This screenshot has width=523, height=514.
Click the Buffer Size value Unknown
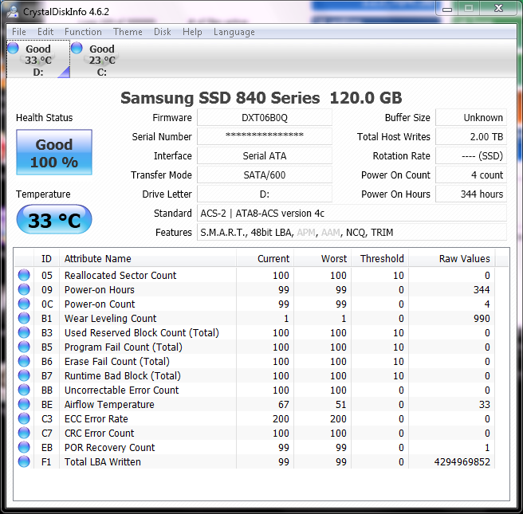471,118
